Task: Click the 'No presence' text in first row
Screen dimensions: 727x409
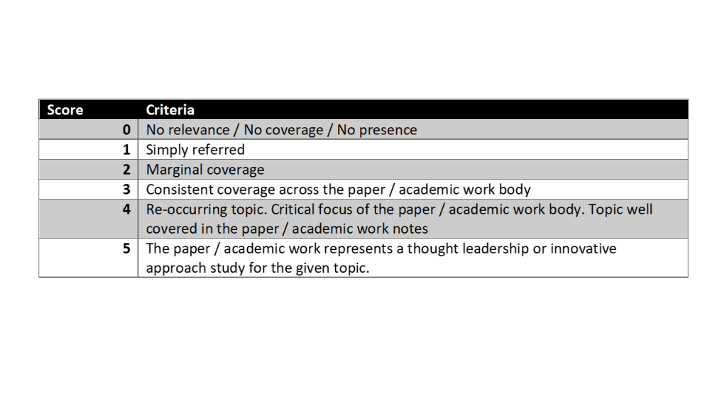Action: 377,130
